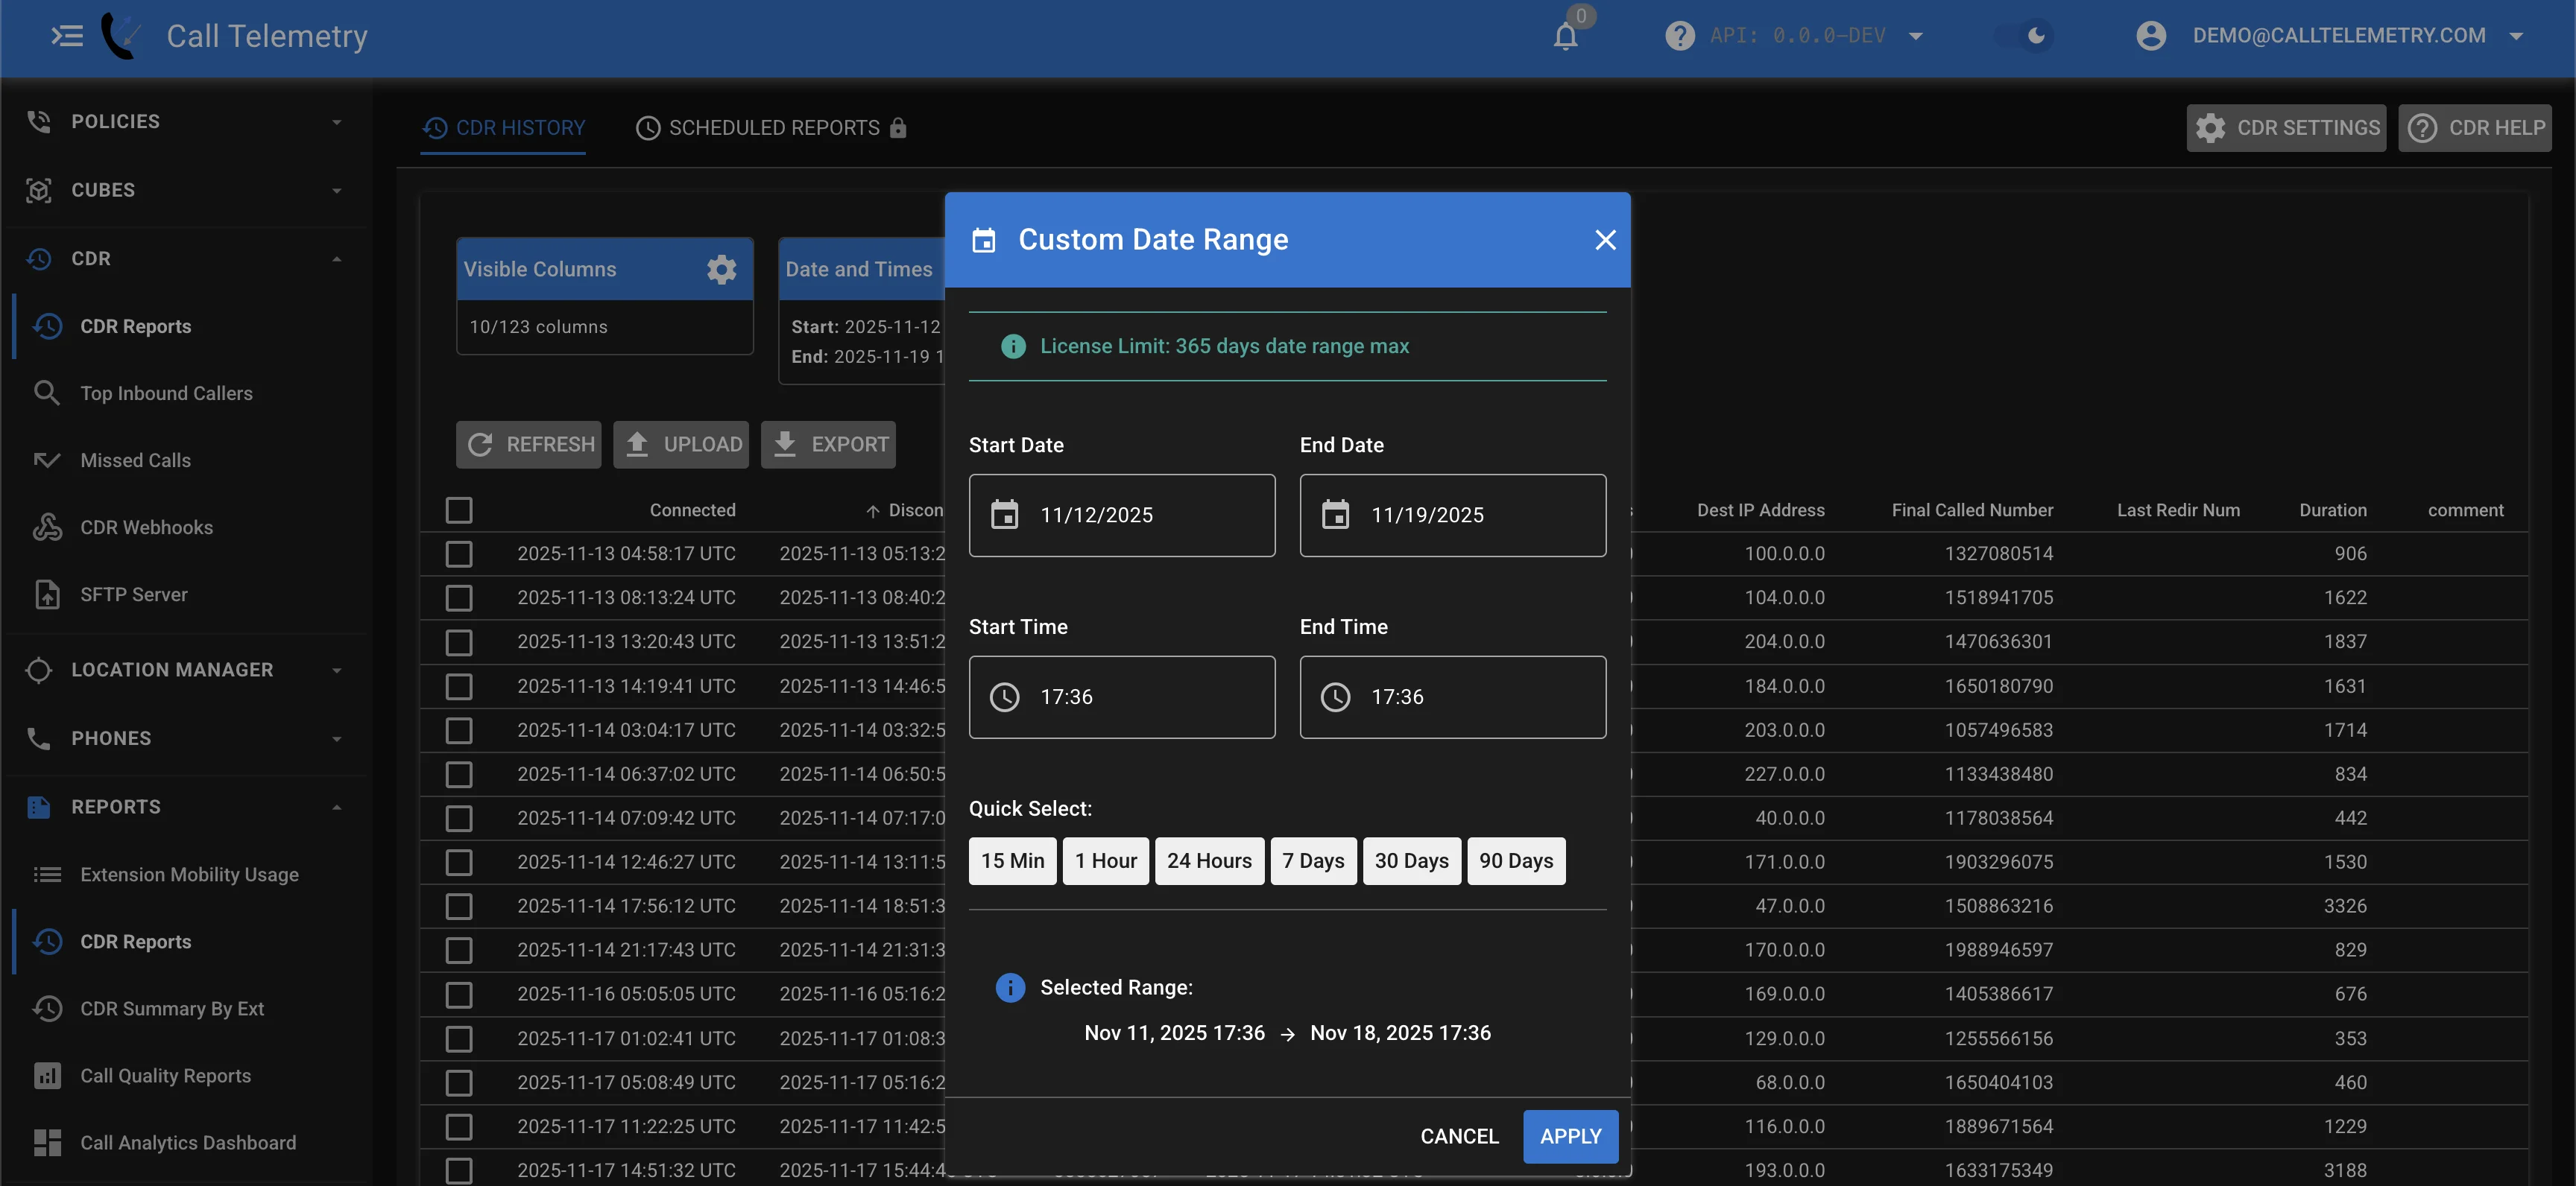Screen dimensions: 2576x1186
Task: Check the row 2025-11-13 04:58:17 UTC
Action: click(x=459, y=554)
